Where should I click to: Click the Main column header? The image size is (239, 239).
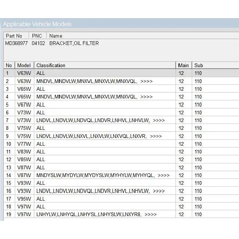(x=184, y=65)
